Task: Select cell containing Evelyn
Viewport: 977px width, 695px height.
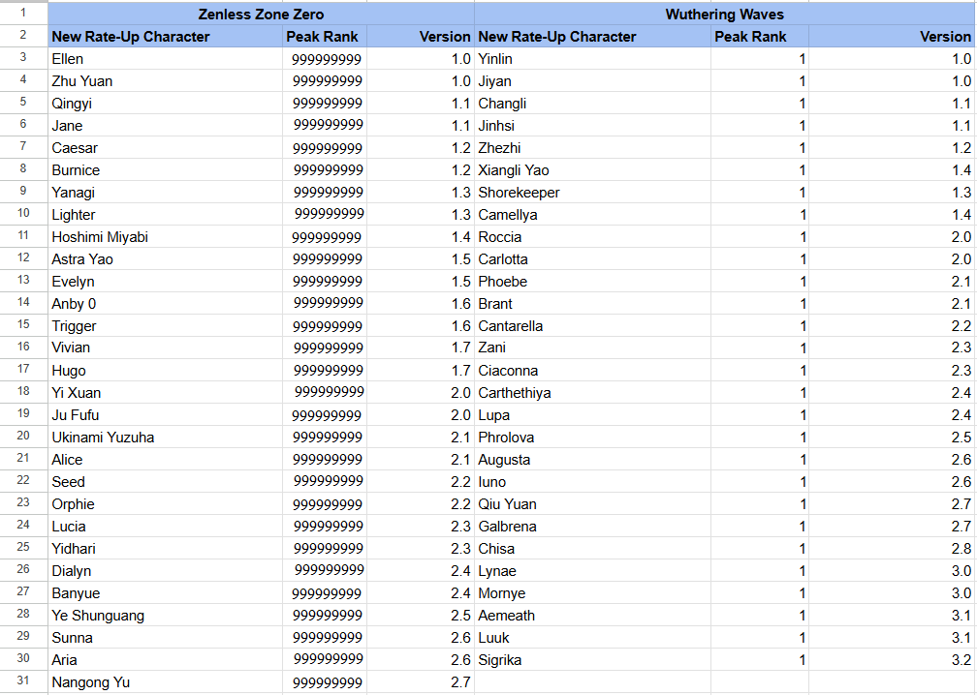Action: (165, 282)
